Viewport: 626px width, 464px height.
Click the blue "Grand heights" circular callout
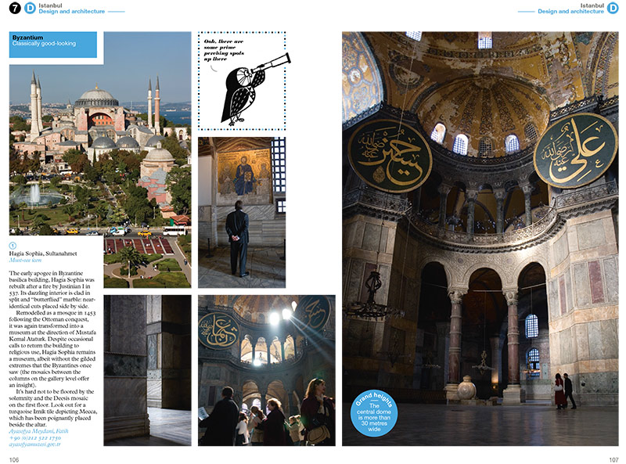pyautogui.click(x=374, y=413)
